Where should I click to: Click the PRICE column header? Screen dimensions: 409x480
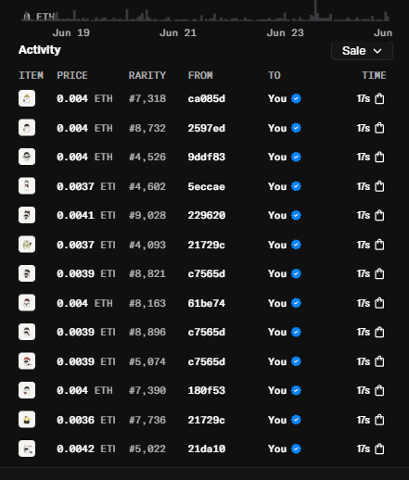pos(72,75)
